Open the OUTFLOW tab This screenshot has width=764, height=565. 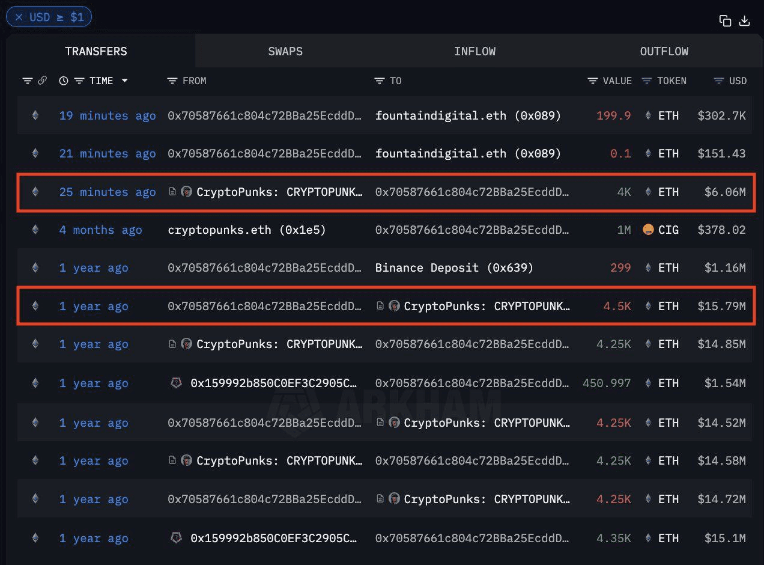(664, 51)
